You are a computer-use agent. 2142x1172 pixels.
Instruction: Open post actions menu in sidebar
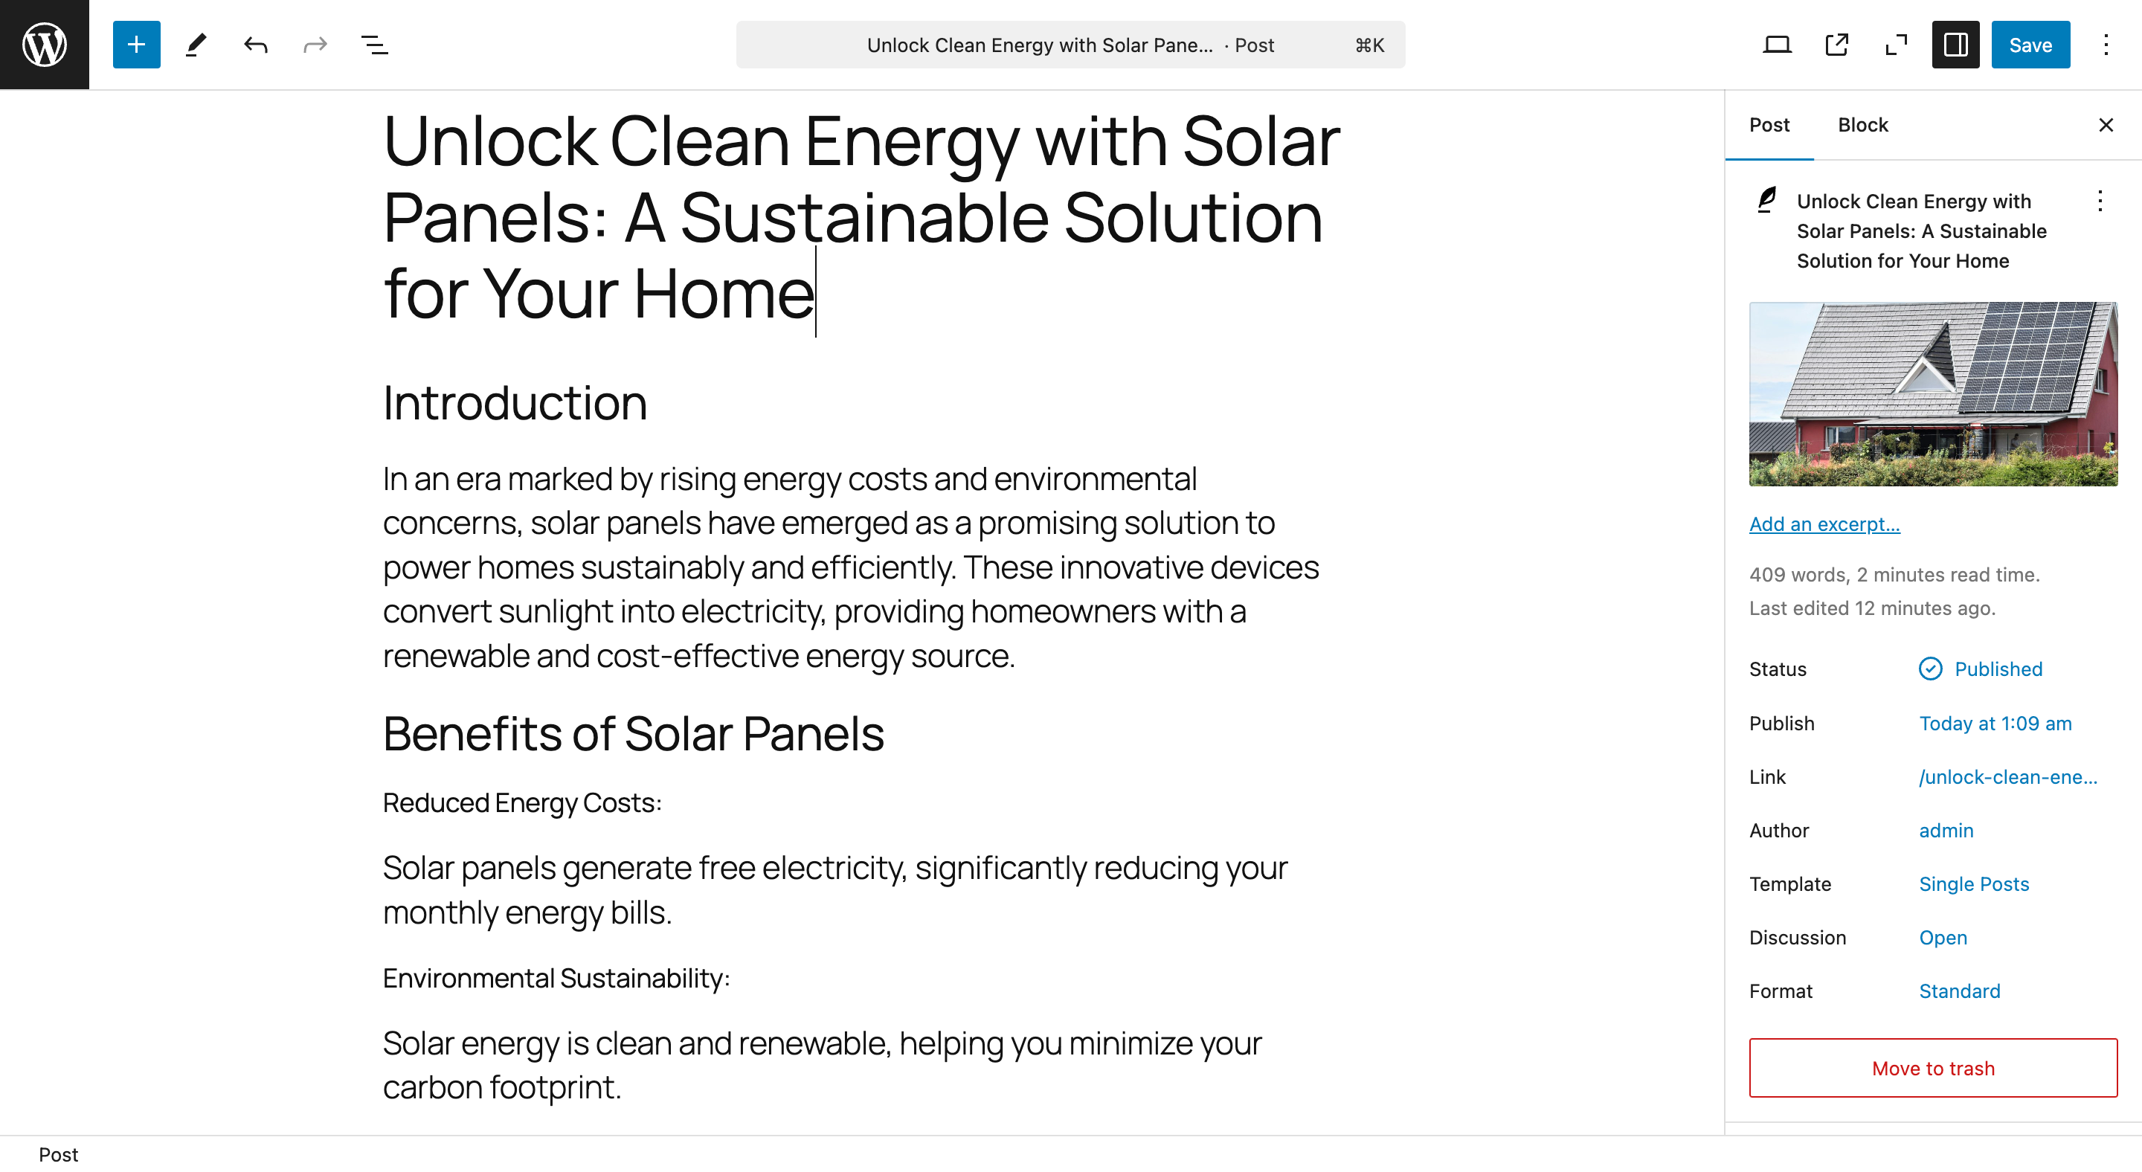(2099, 201)
